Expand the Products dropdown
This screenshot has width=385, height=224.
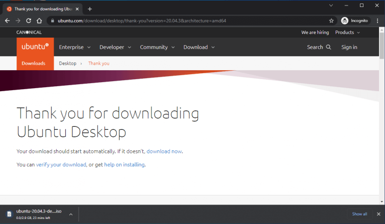click(347, 33)
